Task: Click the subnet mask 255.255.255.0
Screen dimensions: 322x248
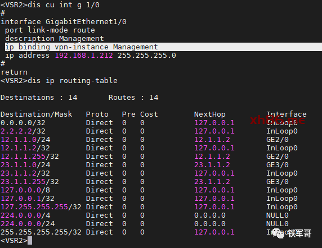Action: pyautogui.click(x=146, y=56)
